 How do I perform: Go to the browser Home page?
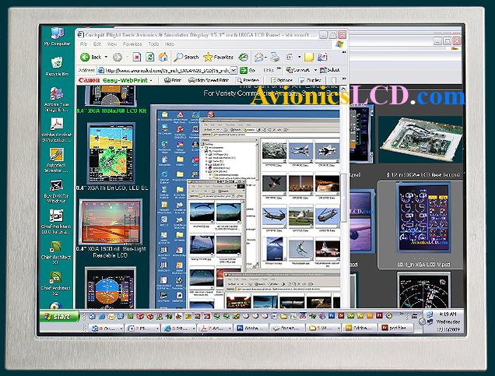[x=162, y=57]
